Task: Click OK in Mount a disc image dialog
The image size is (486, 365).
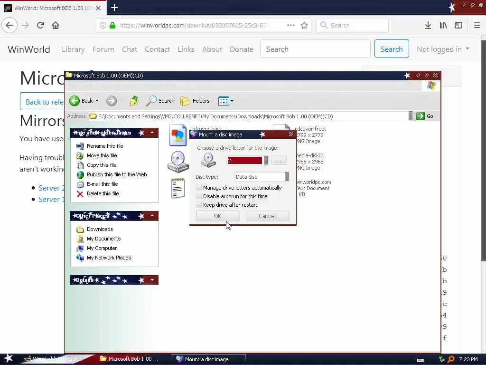Action: tap(217, 216)
